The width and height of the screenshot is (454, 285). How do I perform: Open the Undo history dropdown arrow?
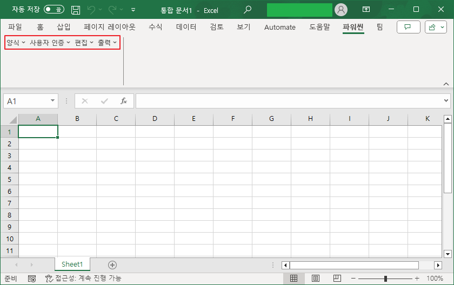click(100, 10)
